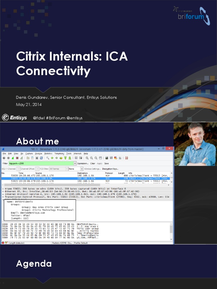Open the Statistics menu
The height and width of the screenshot is (289, 217).
(48, 154)
